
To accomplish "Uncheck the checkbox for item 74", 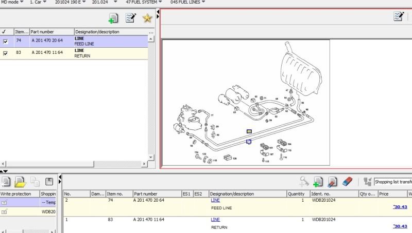I will pyautogui.click(x=5, y=41).
